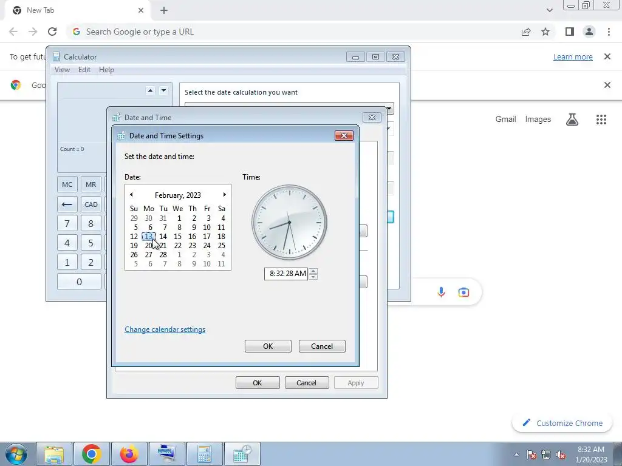Image resolution: width=622 pixels, height=466 pixels.
Task: Decrease time with the down spinner
Action: (x=313, y=277)
